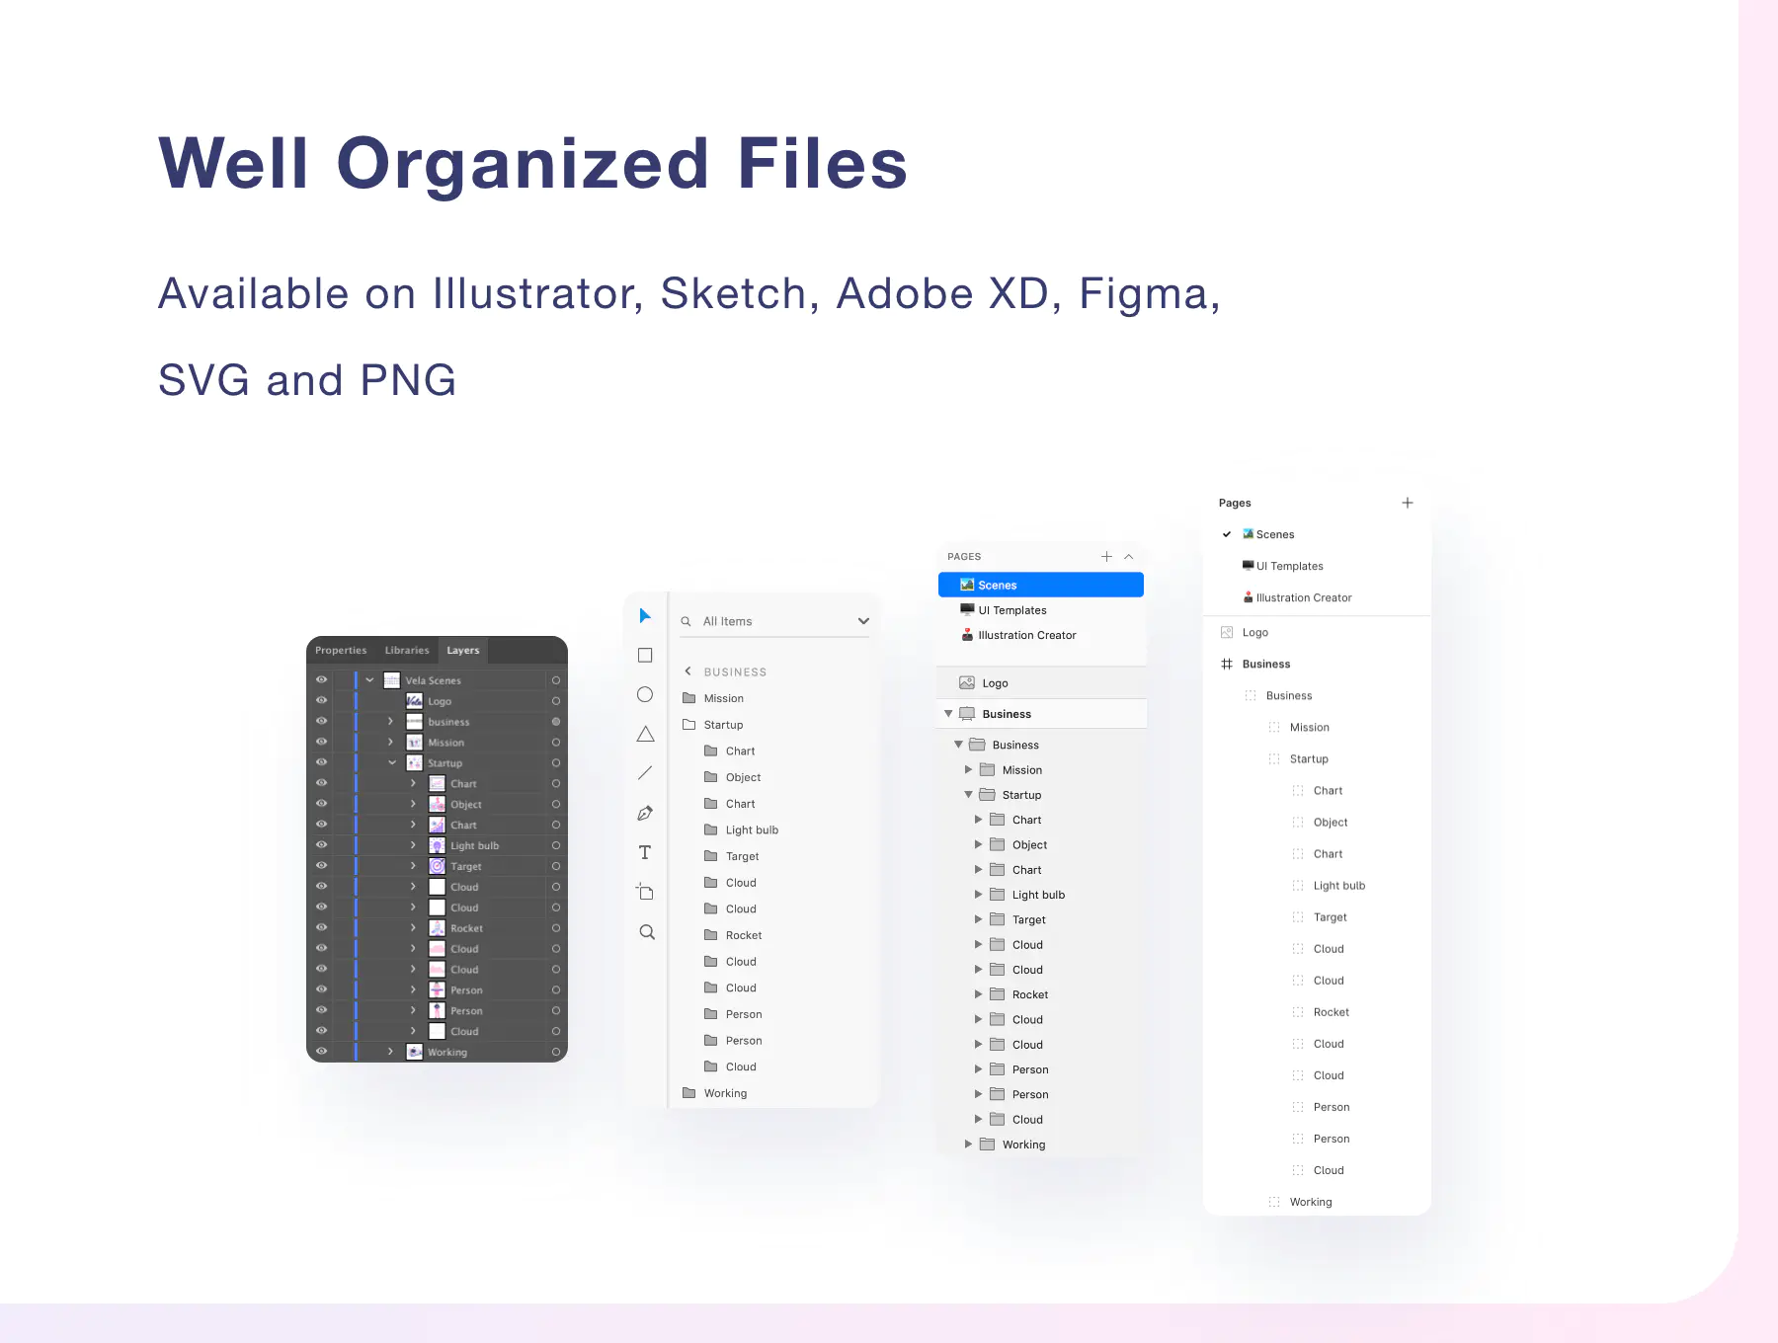This screenshot has height=1343, width=1778.
Task: Select the Pen tool in XD toolbar
Action: point(645,814)
